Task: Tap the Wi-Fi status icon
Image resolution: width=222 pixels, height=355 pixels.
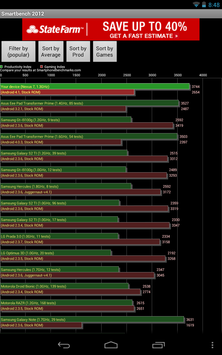Action: [196, 5]
